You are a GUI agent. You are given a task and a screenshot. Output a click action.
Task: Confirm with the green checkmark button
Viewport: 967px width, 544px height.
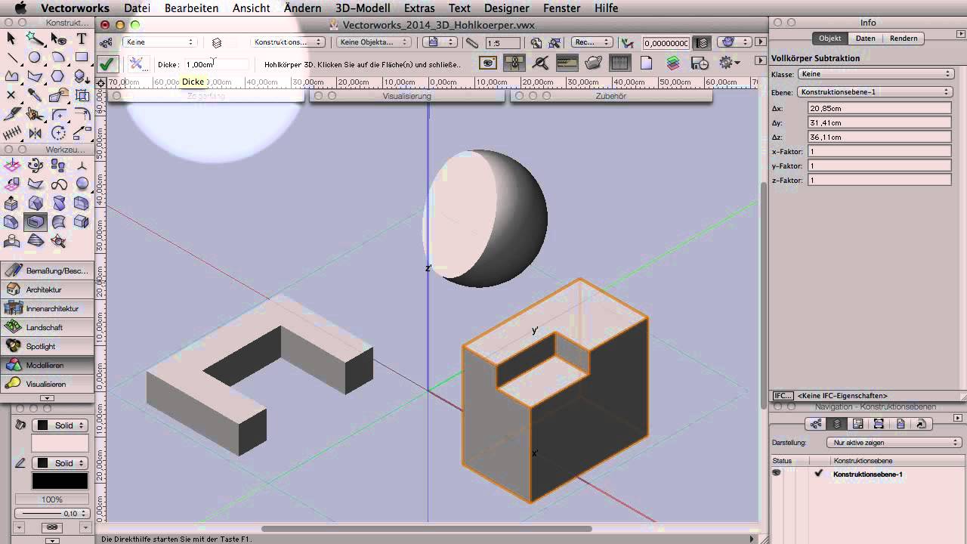pyautogui.click(x=108, y=64)
